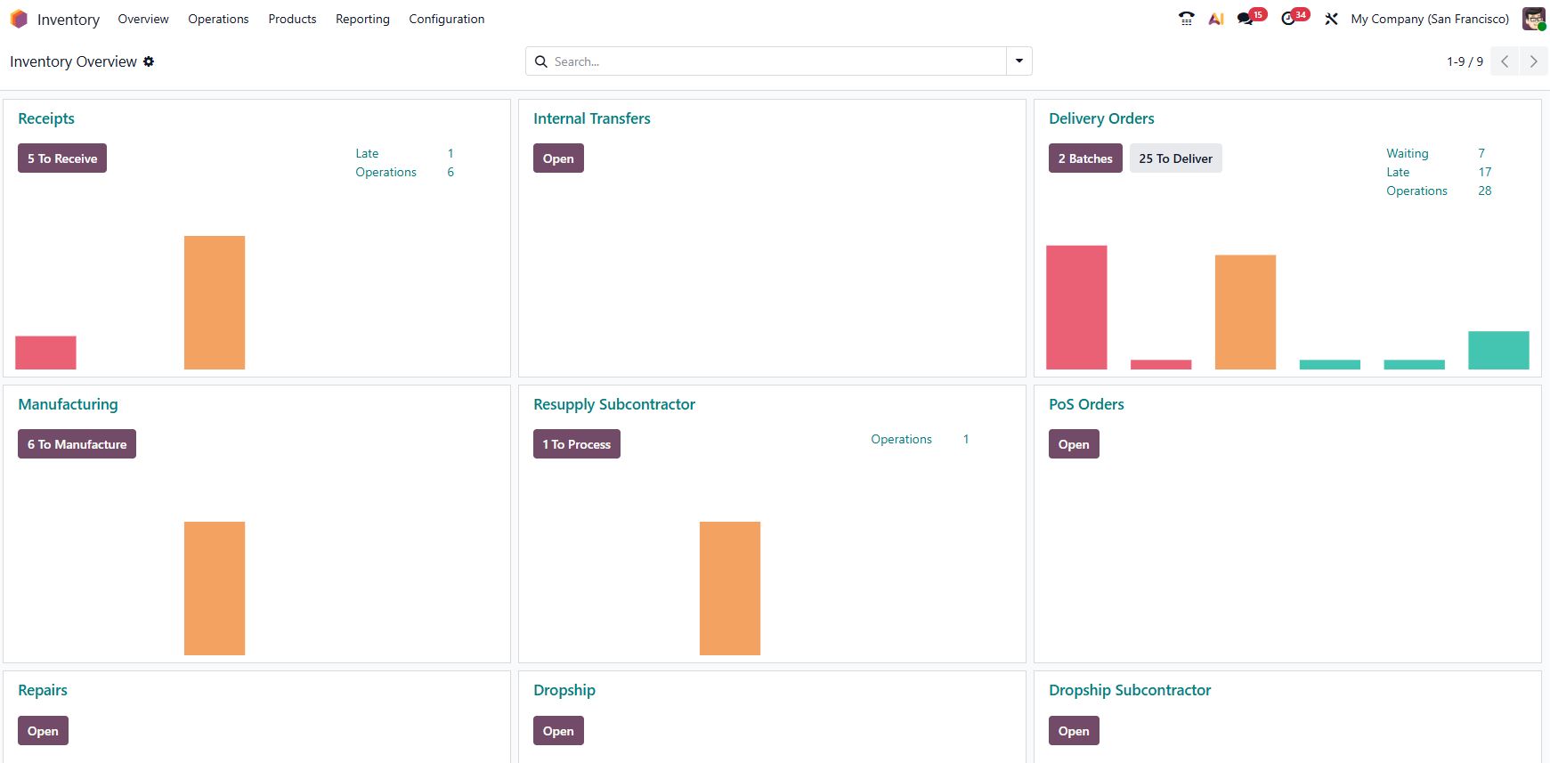1550x763 pixels.
Task: Click the tallest teal bar in Delivery Orders chart
Action: pos(1498,350)
